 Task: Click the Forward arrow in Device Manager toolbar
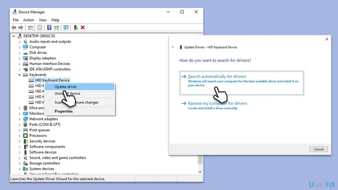(21, 28)
